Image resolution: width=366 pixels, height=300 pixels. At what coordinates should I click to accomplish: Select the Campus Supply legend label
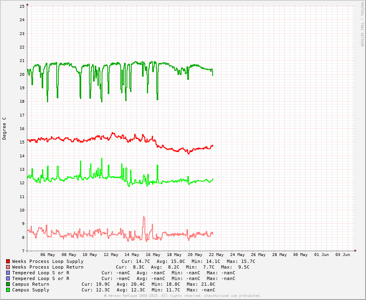31,290
